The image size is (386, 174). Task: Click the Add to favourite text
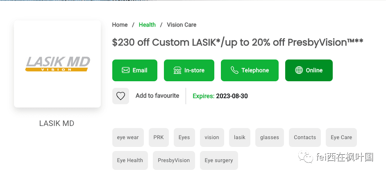tap(157, 96)
